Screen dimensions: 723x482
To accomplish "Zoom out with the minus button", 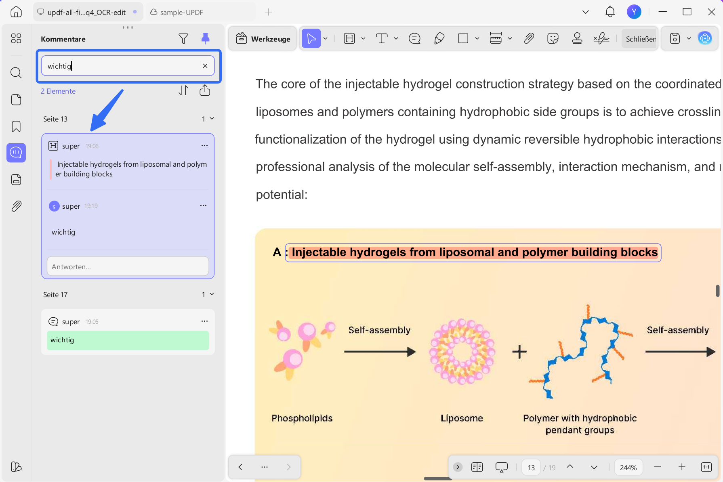I will tap(658, 467).
